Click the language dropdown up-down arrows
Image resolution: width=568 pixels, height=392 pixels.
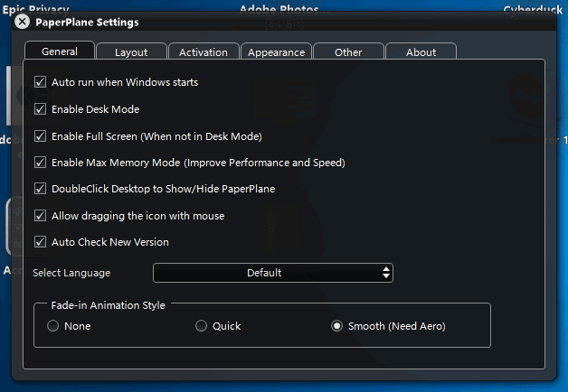tap(386, 273)
